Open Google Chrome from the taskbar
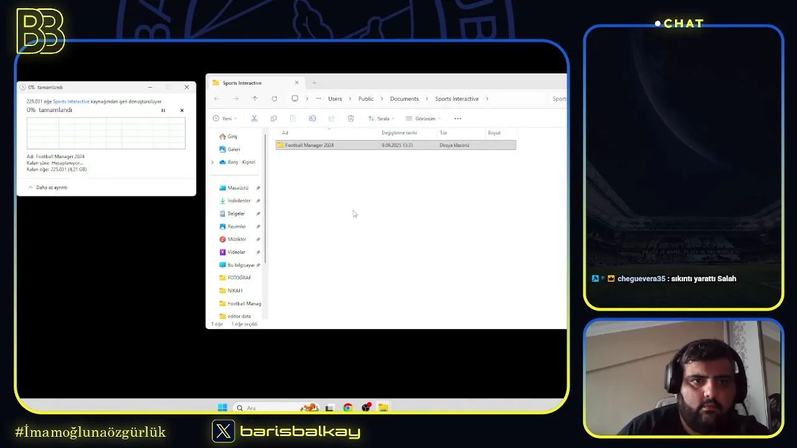 point(347,408)
